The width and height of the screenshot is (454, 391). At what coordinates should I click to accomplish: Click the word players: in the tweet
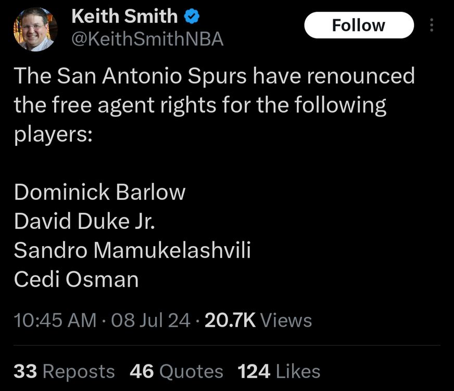[53, 135]
